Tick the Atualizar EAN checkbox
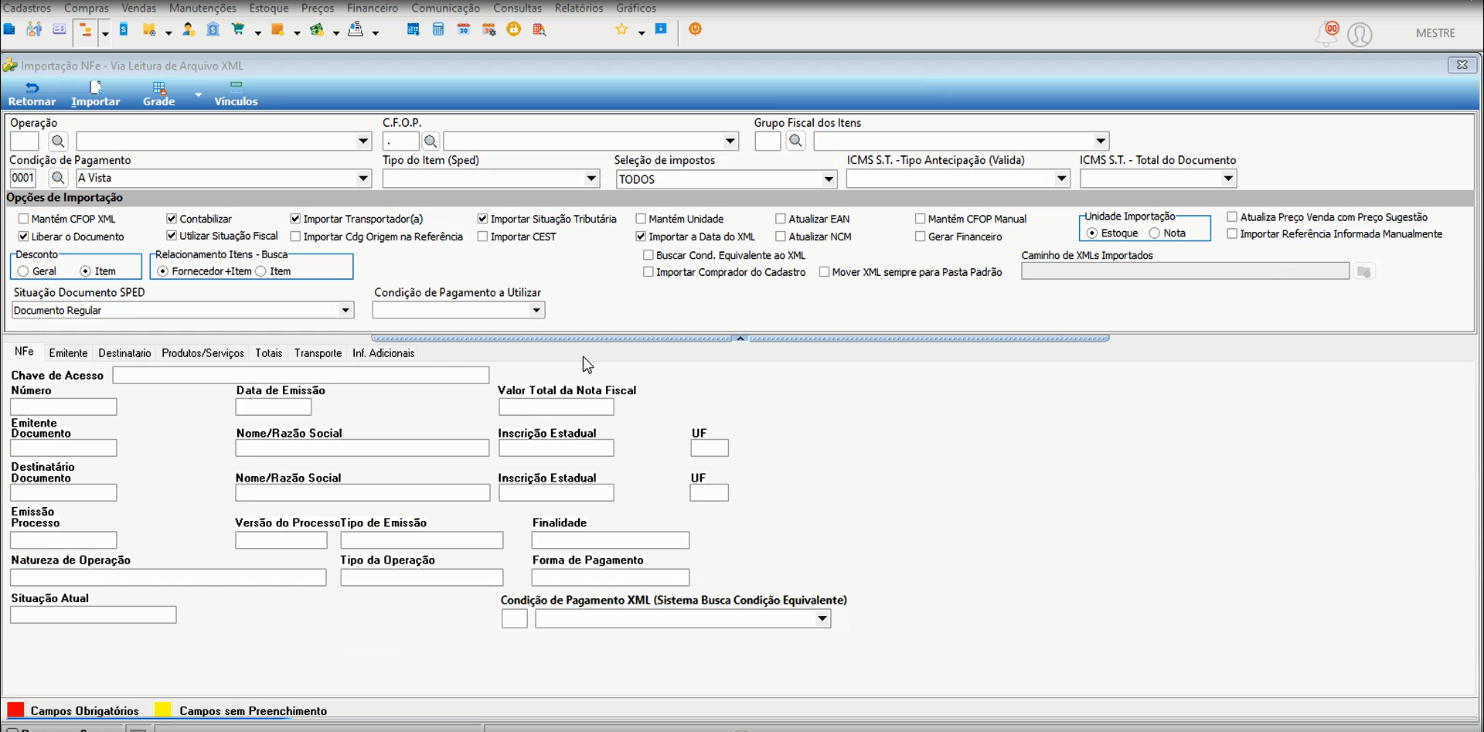The height and width of the screenshot is (732, 1484). click(x=781, y=219)
